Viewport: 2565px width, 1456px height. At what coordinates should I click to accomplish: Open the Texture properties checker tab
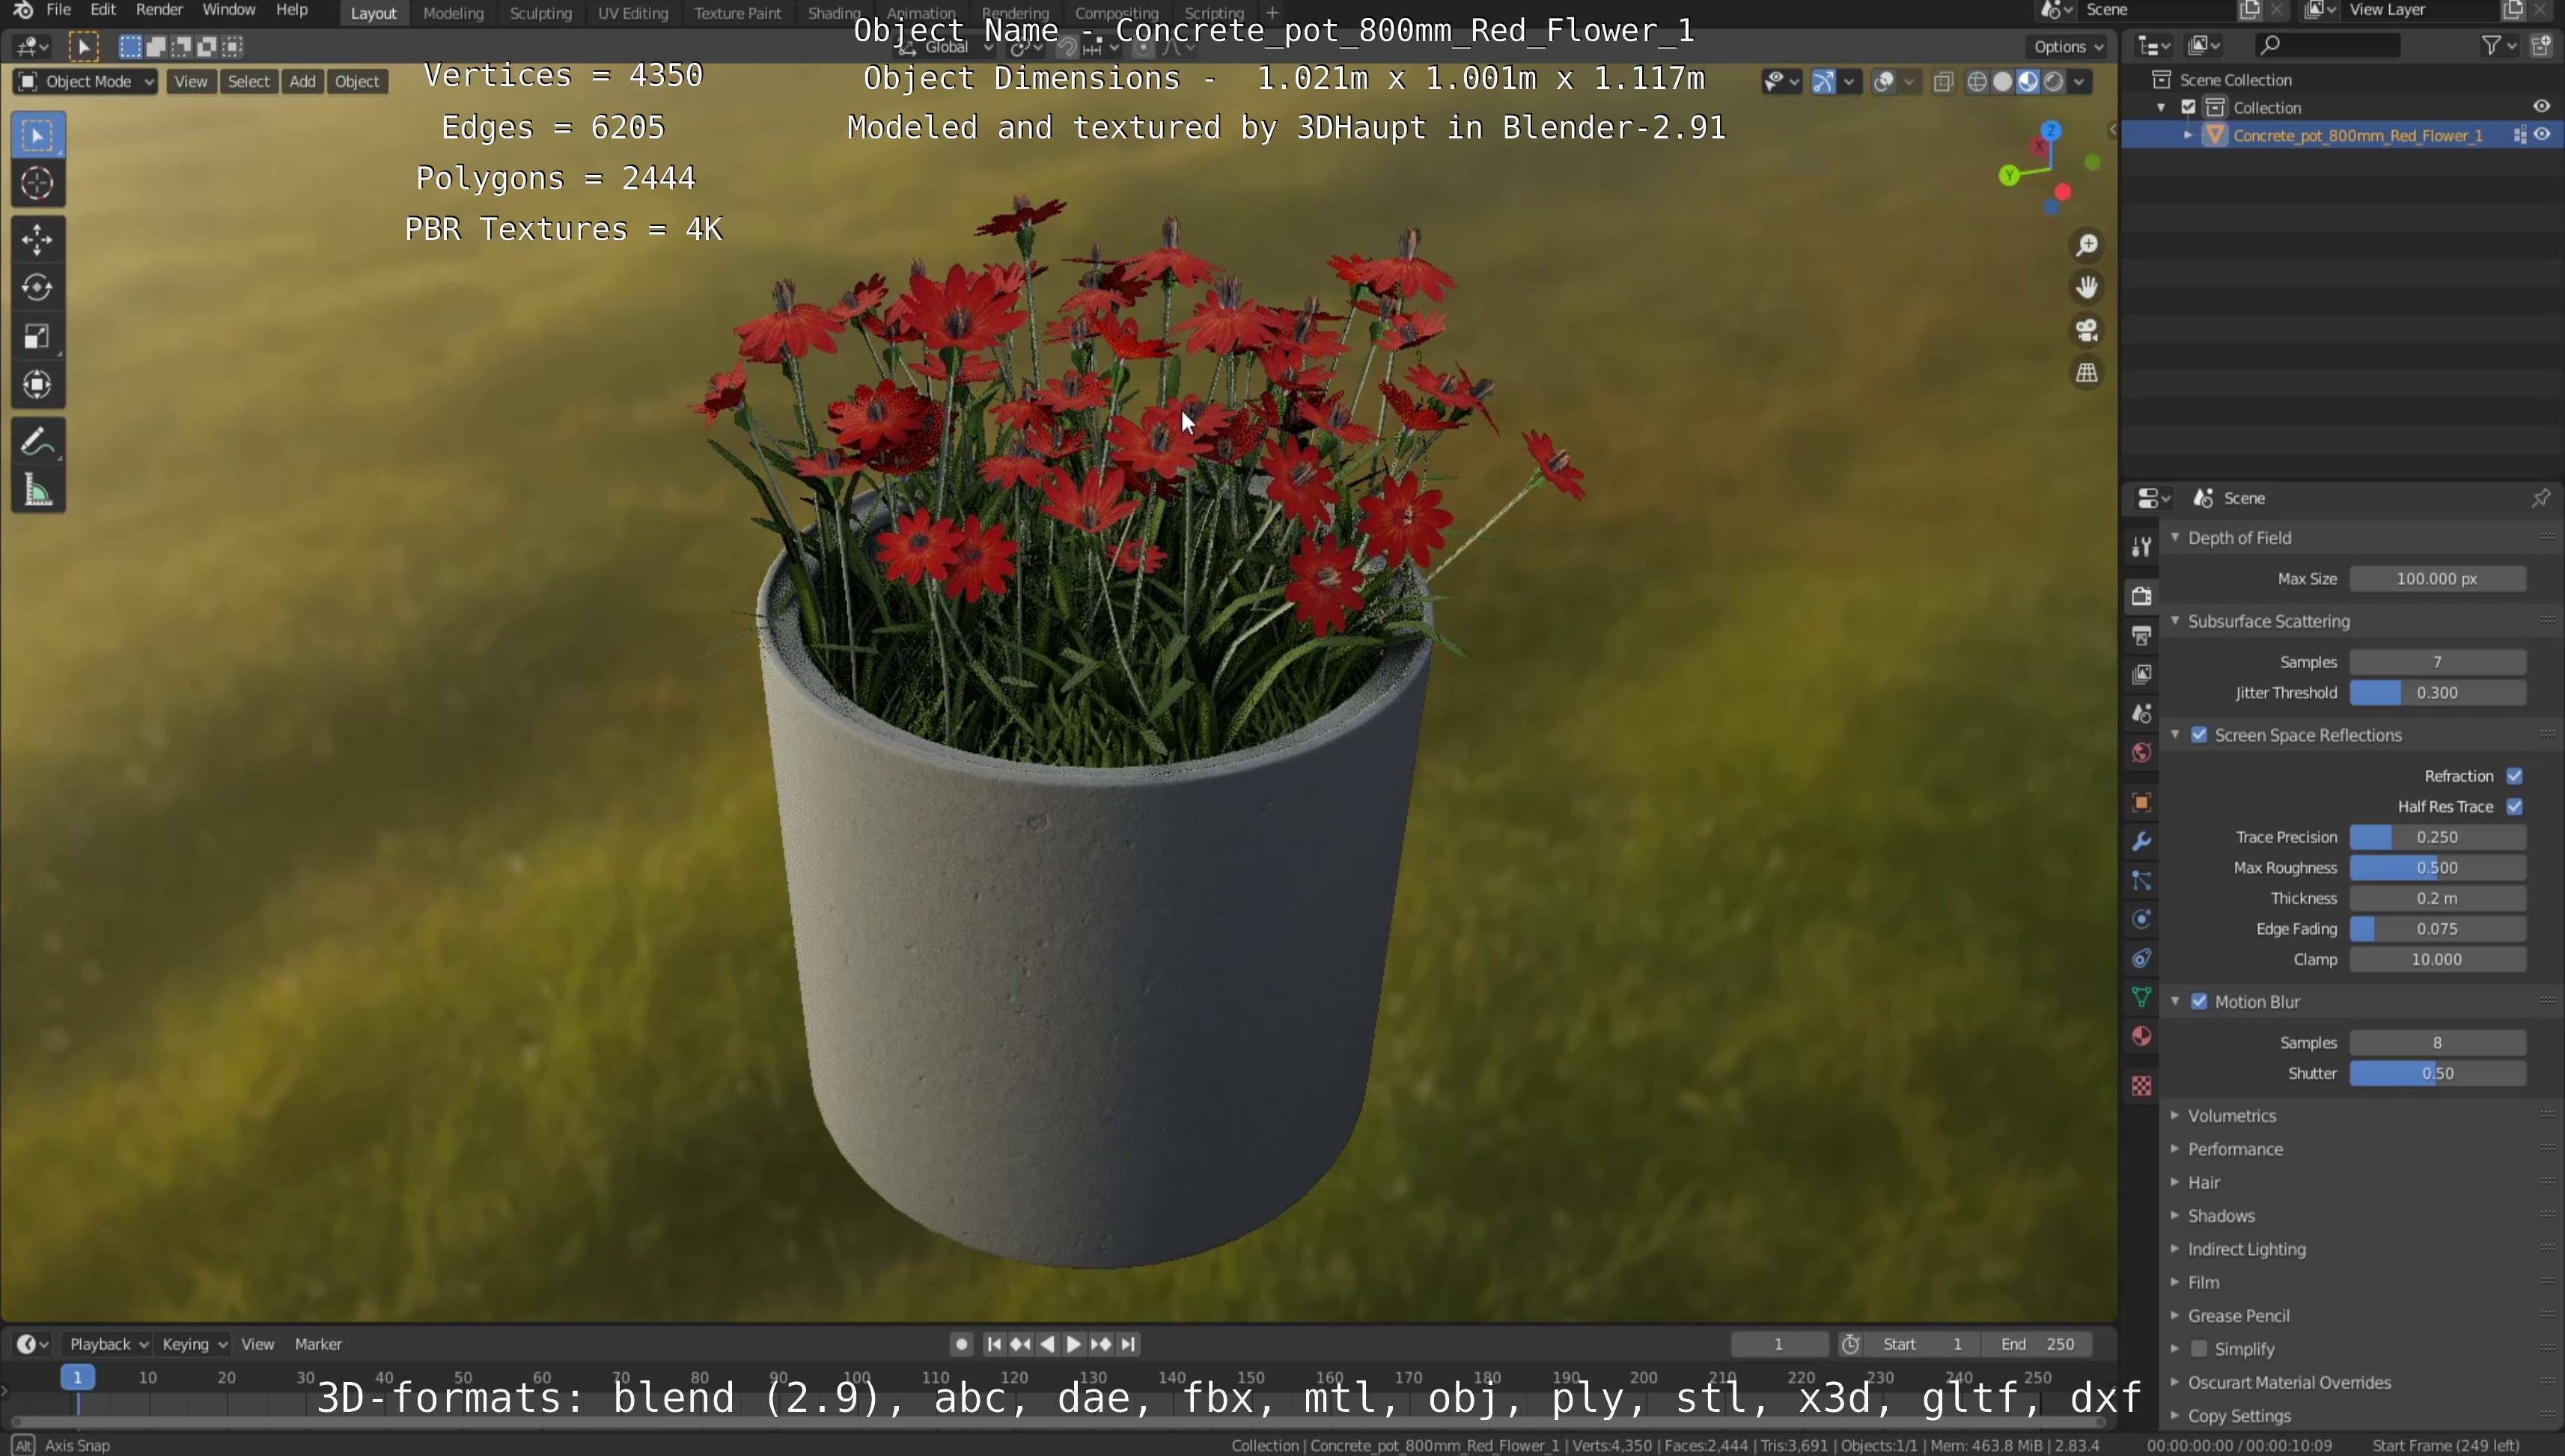[x=2141, y=1086]
